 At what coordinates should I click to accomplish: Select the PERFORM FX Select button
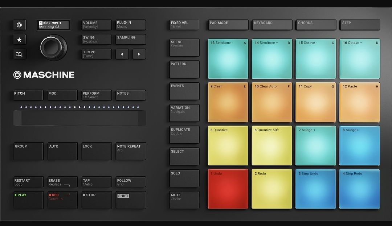[x=97, y=95]
